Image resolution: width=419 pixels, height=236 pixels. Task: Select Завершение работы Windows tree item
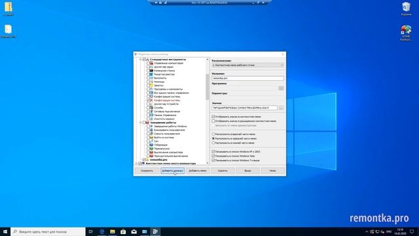[x=170, y=127]
